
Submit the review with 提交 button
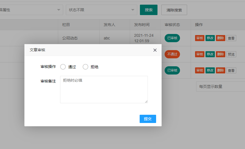[x=148, y=119]
